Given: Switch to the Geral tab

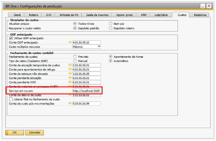Looking at the screenshot, I should 16,15.
